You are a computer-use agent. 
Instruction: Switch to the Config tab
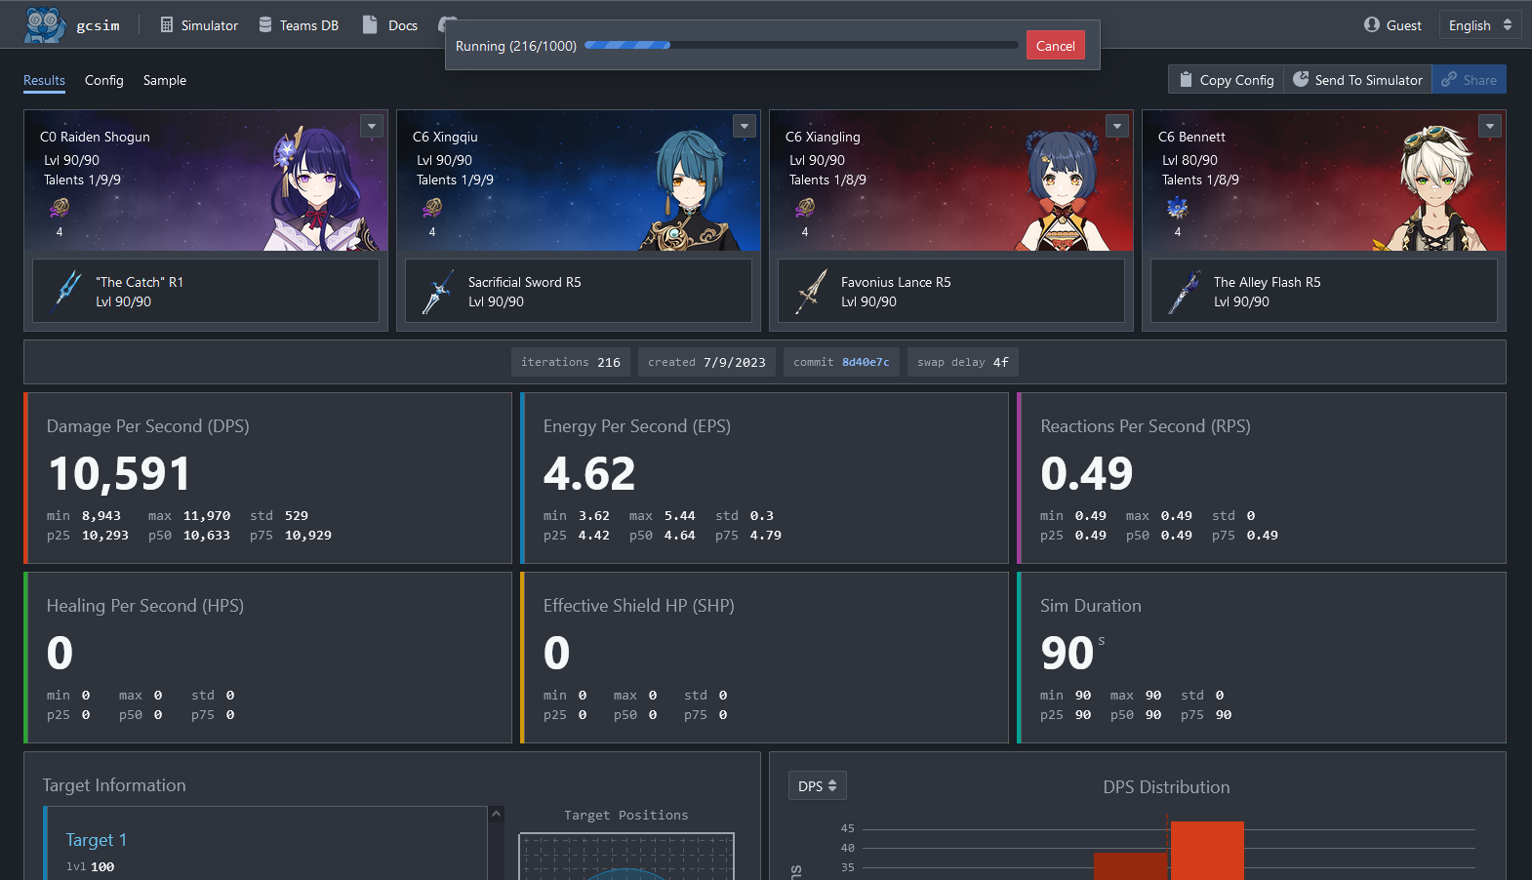pyautogui.click(x=103, y=80)
